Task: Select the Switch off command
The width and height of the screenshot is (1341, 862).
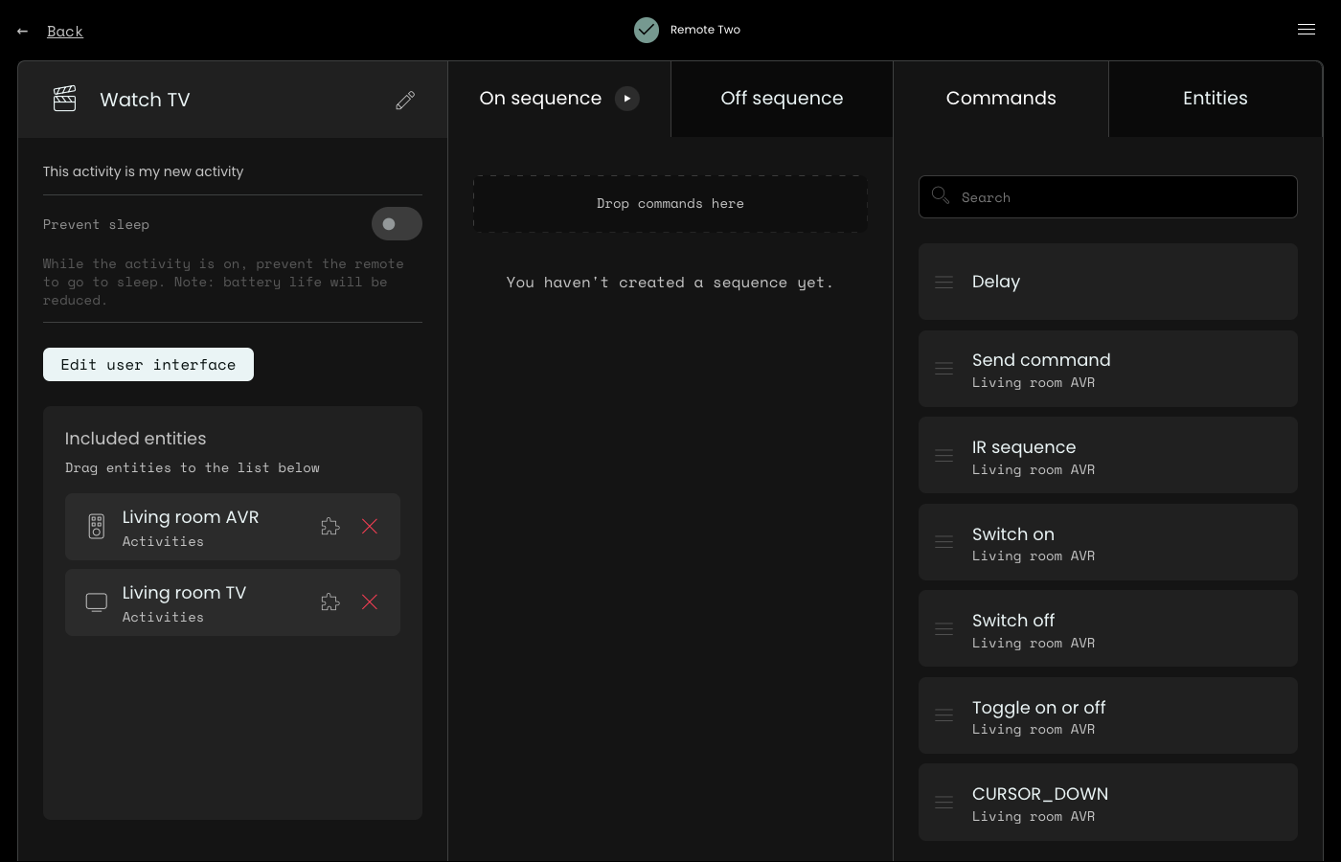Action: click(1108, 628)
